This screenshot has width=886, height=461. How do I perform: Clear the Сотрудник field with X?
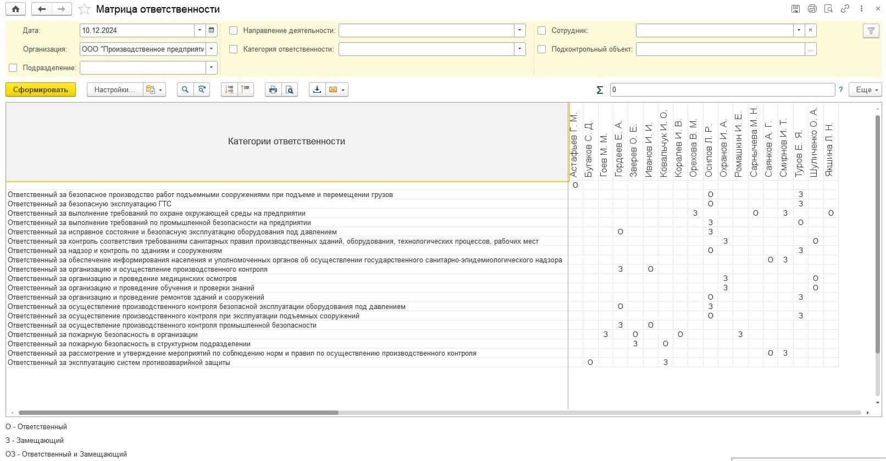pos(810,30)
